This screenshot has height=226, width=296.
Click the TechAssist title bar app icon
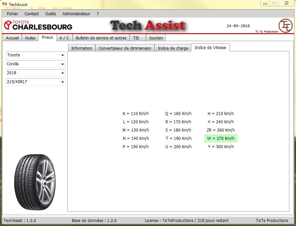tap(5, 4)
